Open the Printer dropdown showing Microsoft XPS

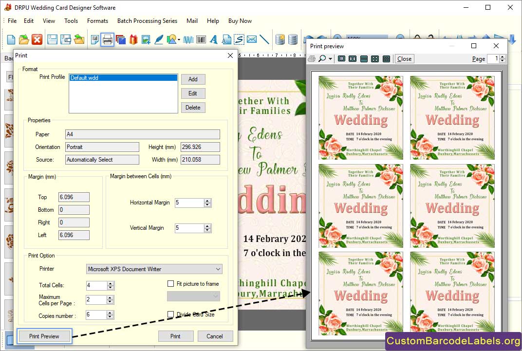[x=154, y=269]
